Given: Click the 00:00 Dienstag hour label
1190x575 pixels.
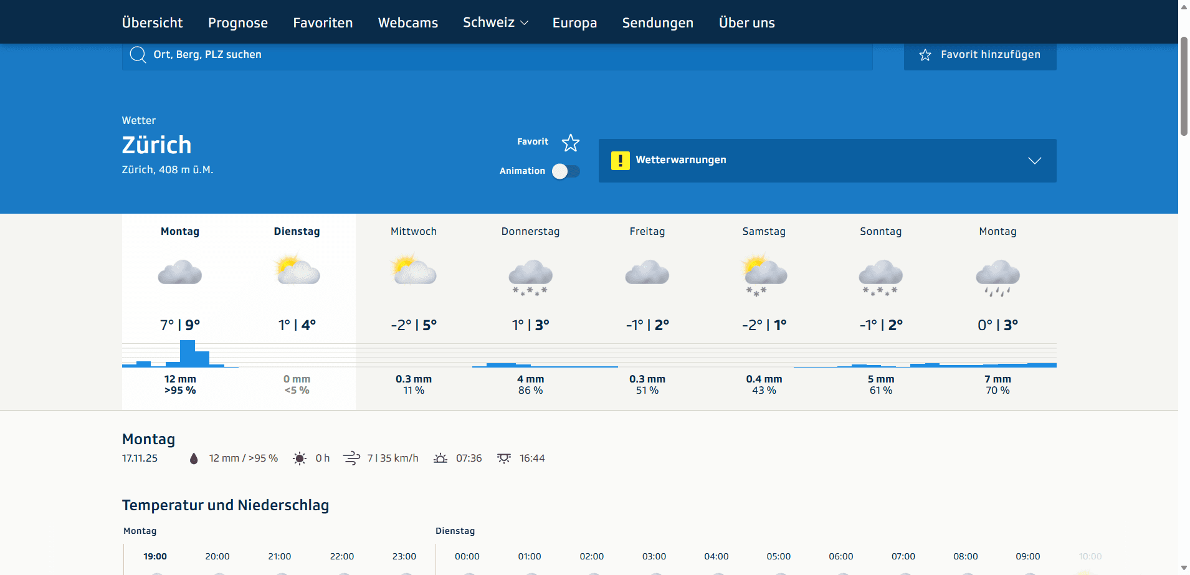Looking at the screenshot, I should (x=467, y=556).
